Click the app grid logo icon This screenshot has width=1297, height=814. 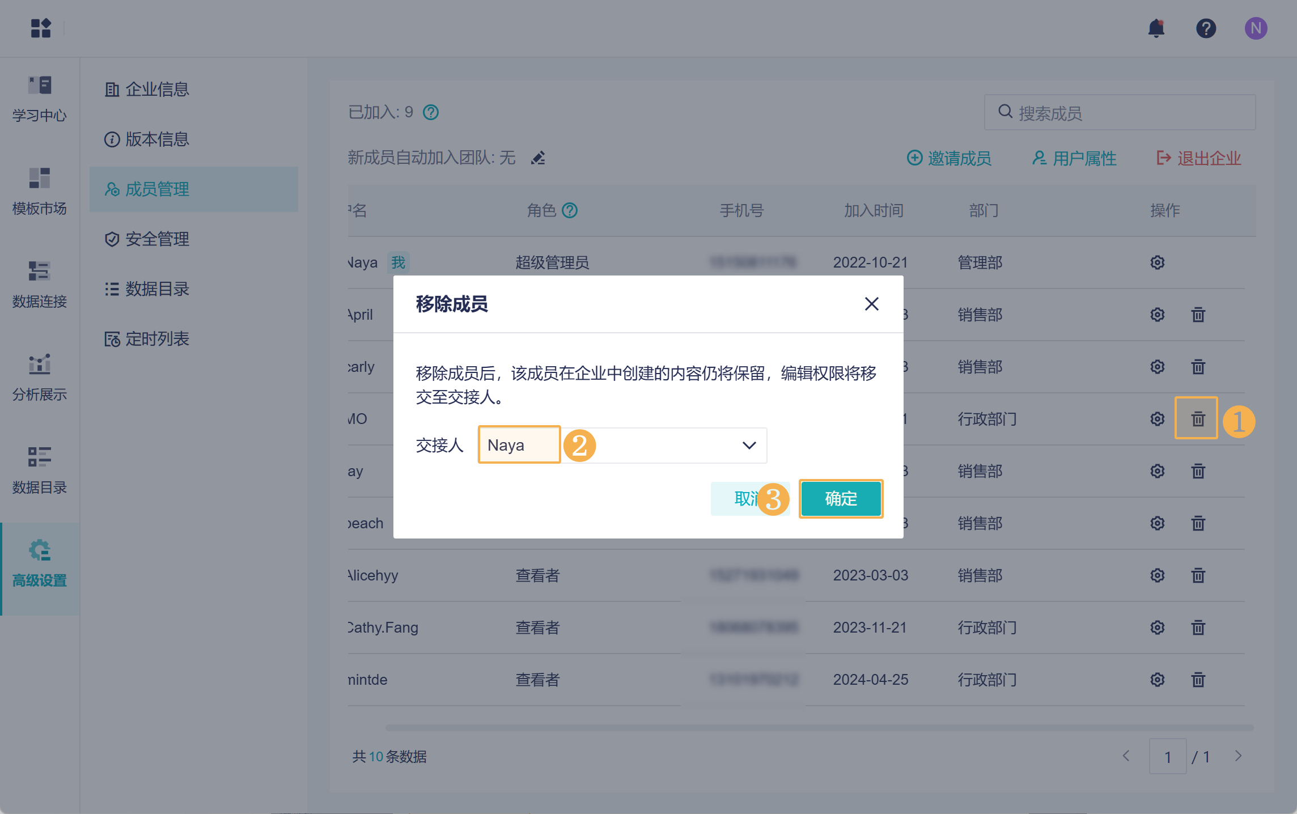(41, 28)
